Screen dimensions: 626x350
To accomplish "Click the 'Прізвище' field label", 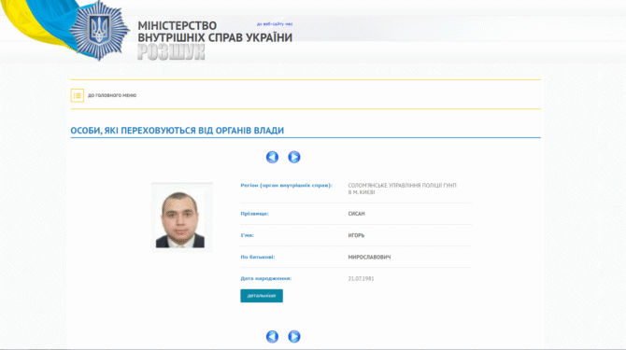I will click(255, 214).
